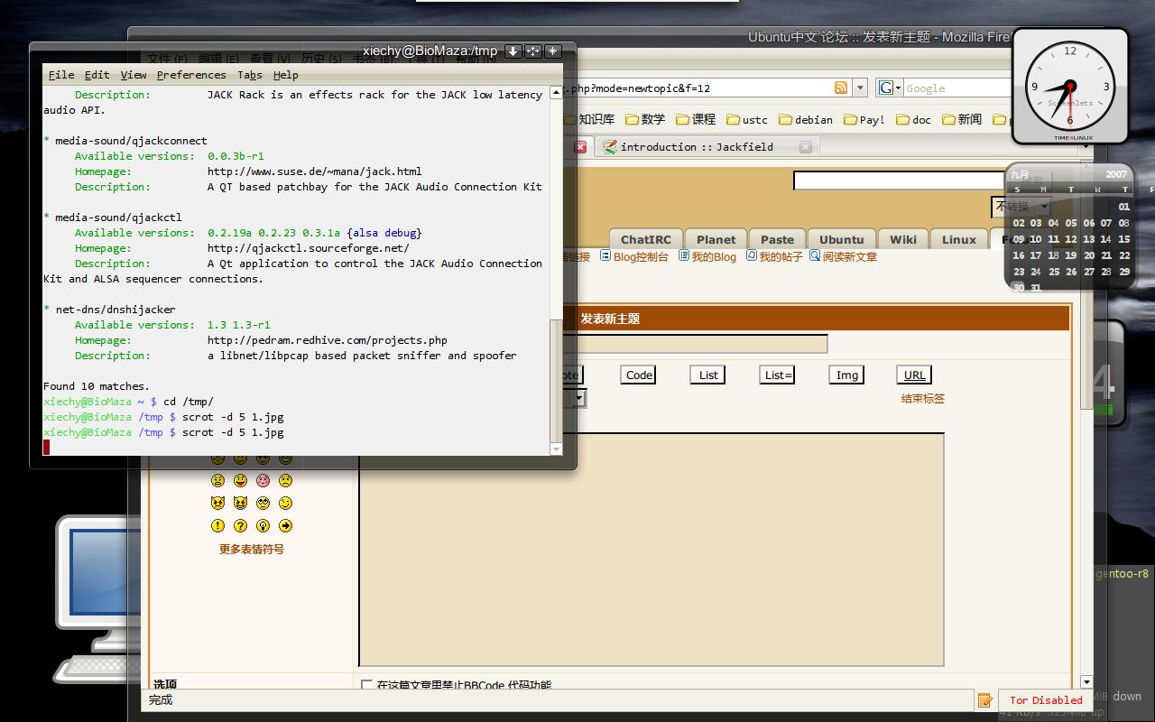Screen dimensions: 1155x722
Task: Click the List BBCode button
Action: click(x=708, y=375)
